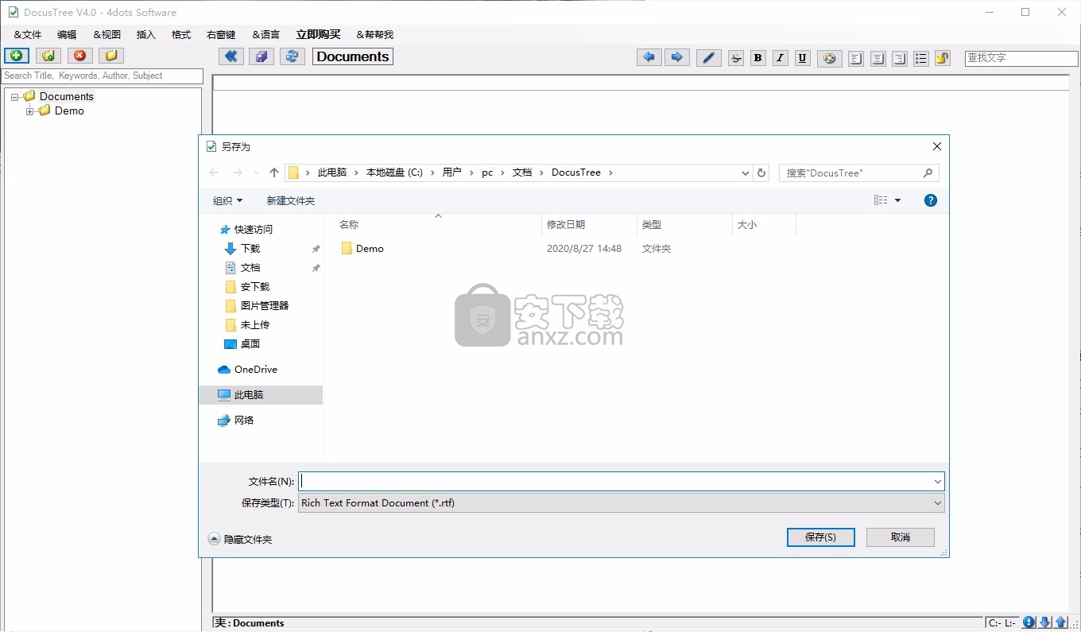Click the 新建文件夹 button
The image size is (1081, 632).
tap(291, 201)
